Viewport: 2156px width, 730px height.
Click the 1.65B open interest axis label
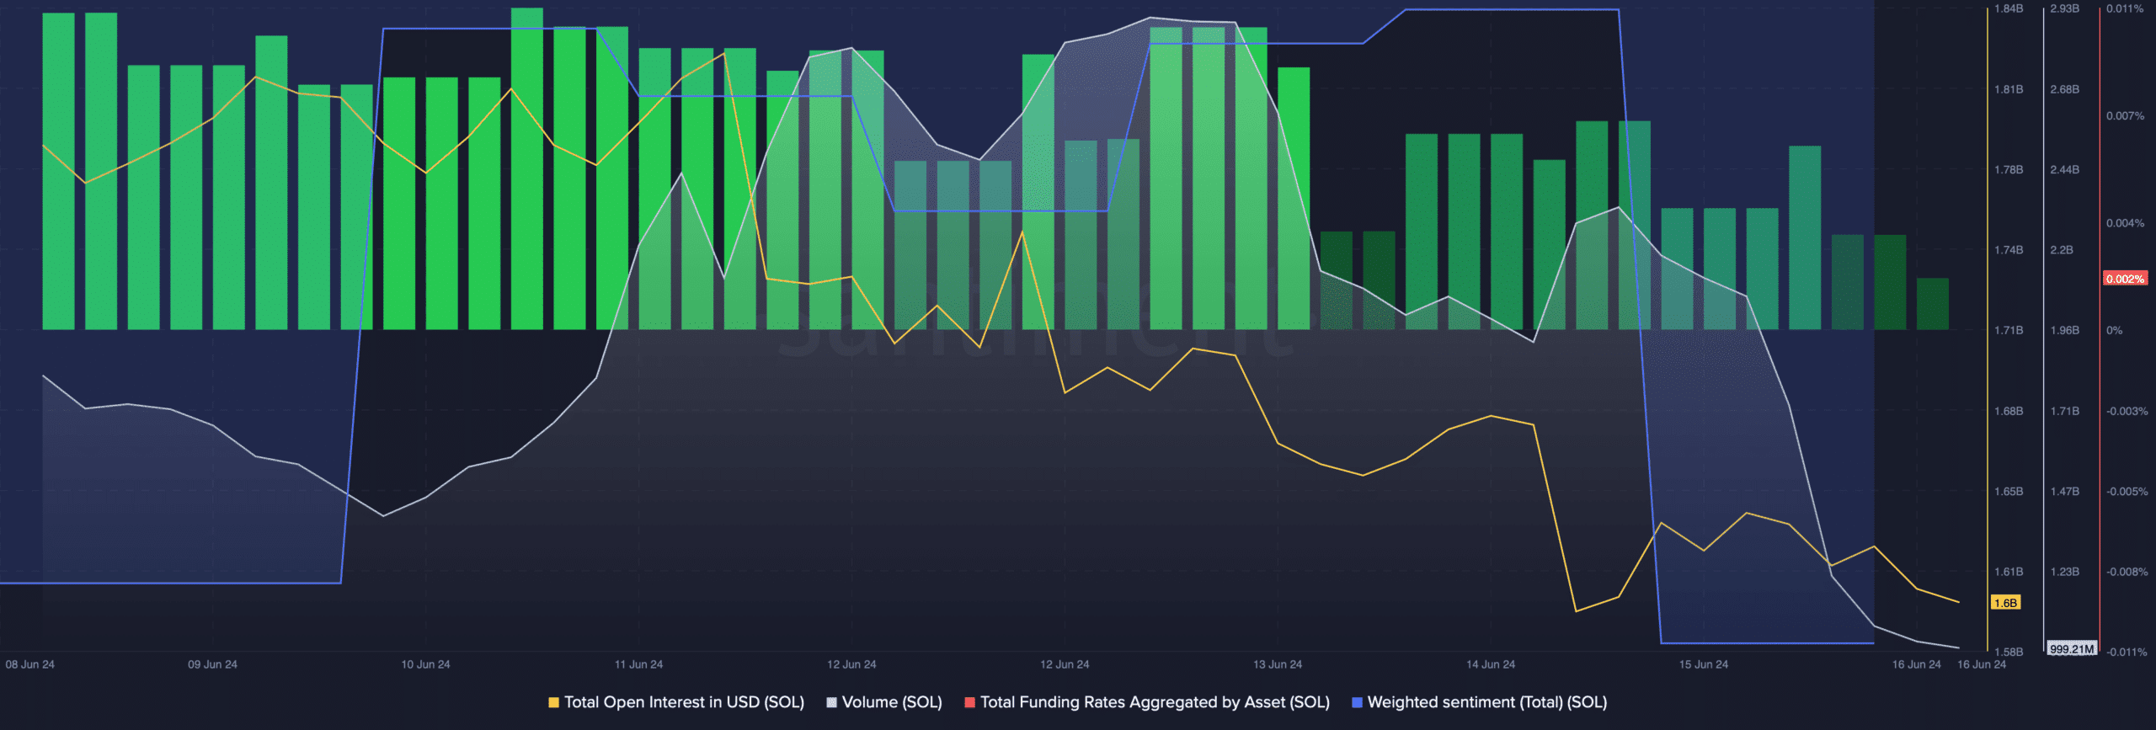tap(2009, 491)
